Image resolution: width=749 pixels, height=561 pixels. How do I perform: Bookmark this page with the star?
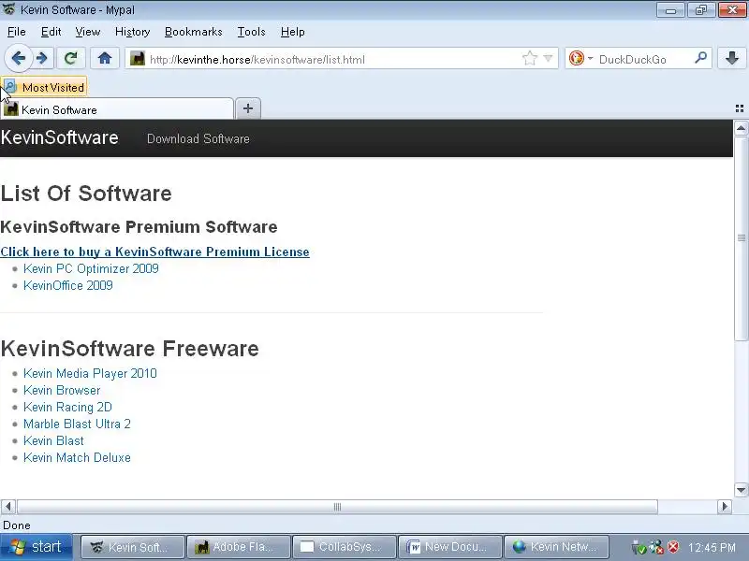point(529,59)
